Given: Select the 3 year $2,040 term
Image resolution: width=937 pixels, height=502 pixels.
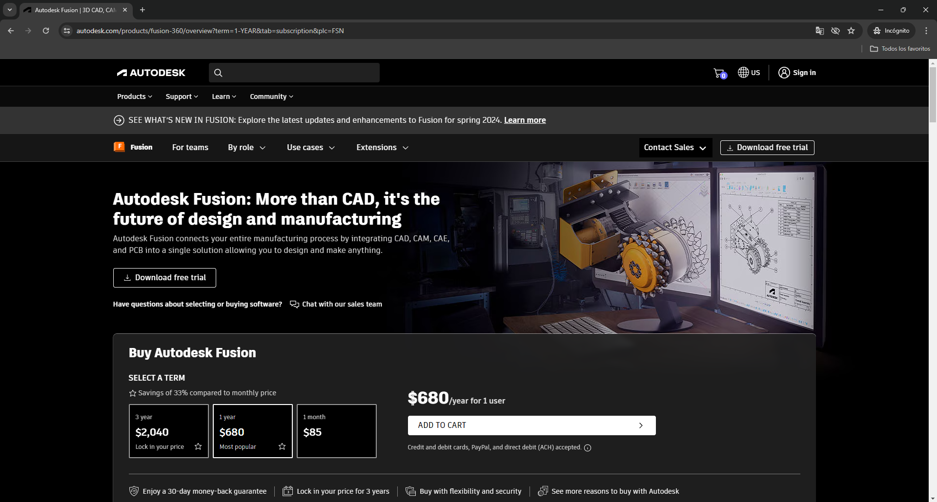Looking at the screenshot, I should tap(169, 431).
